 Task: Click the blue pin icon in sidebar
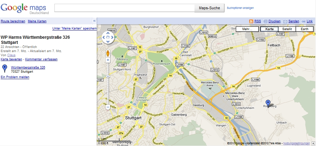4,68
